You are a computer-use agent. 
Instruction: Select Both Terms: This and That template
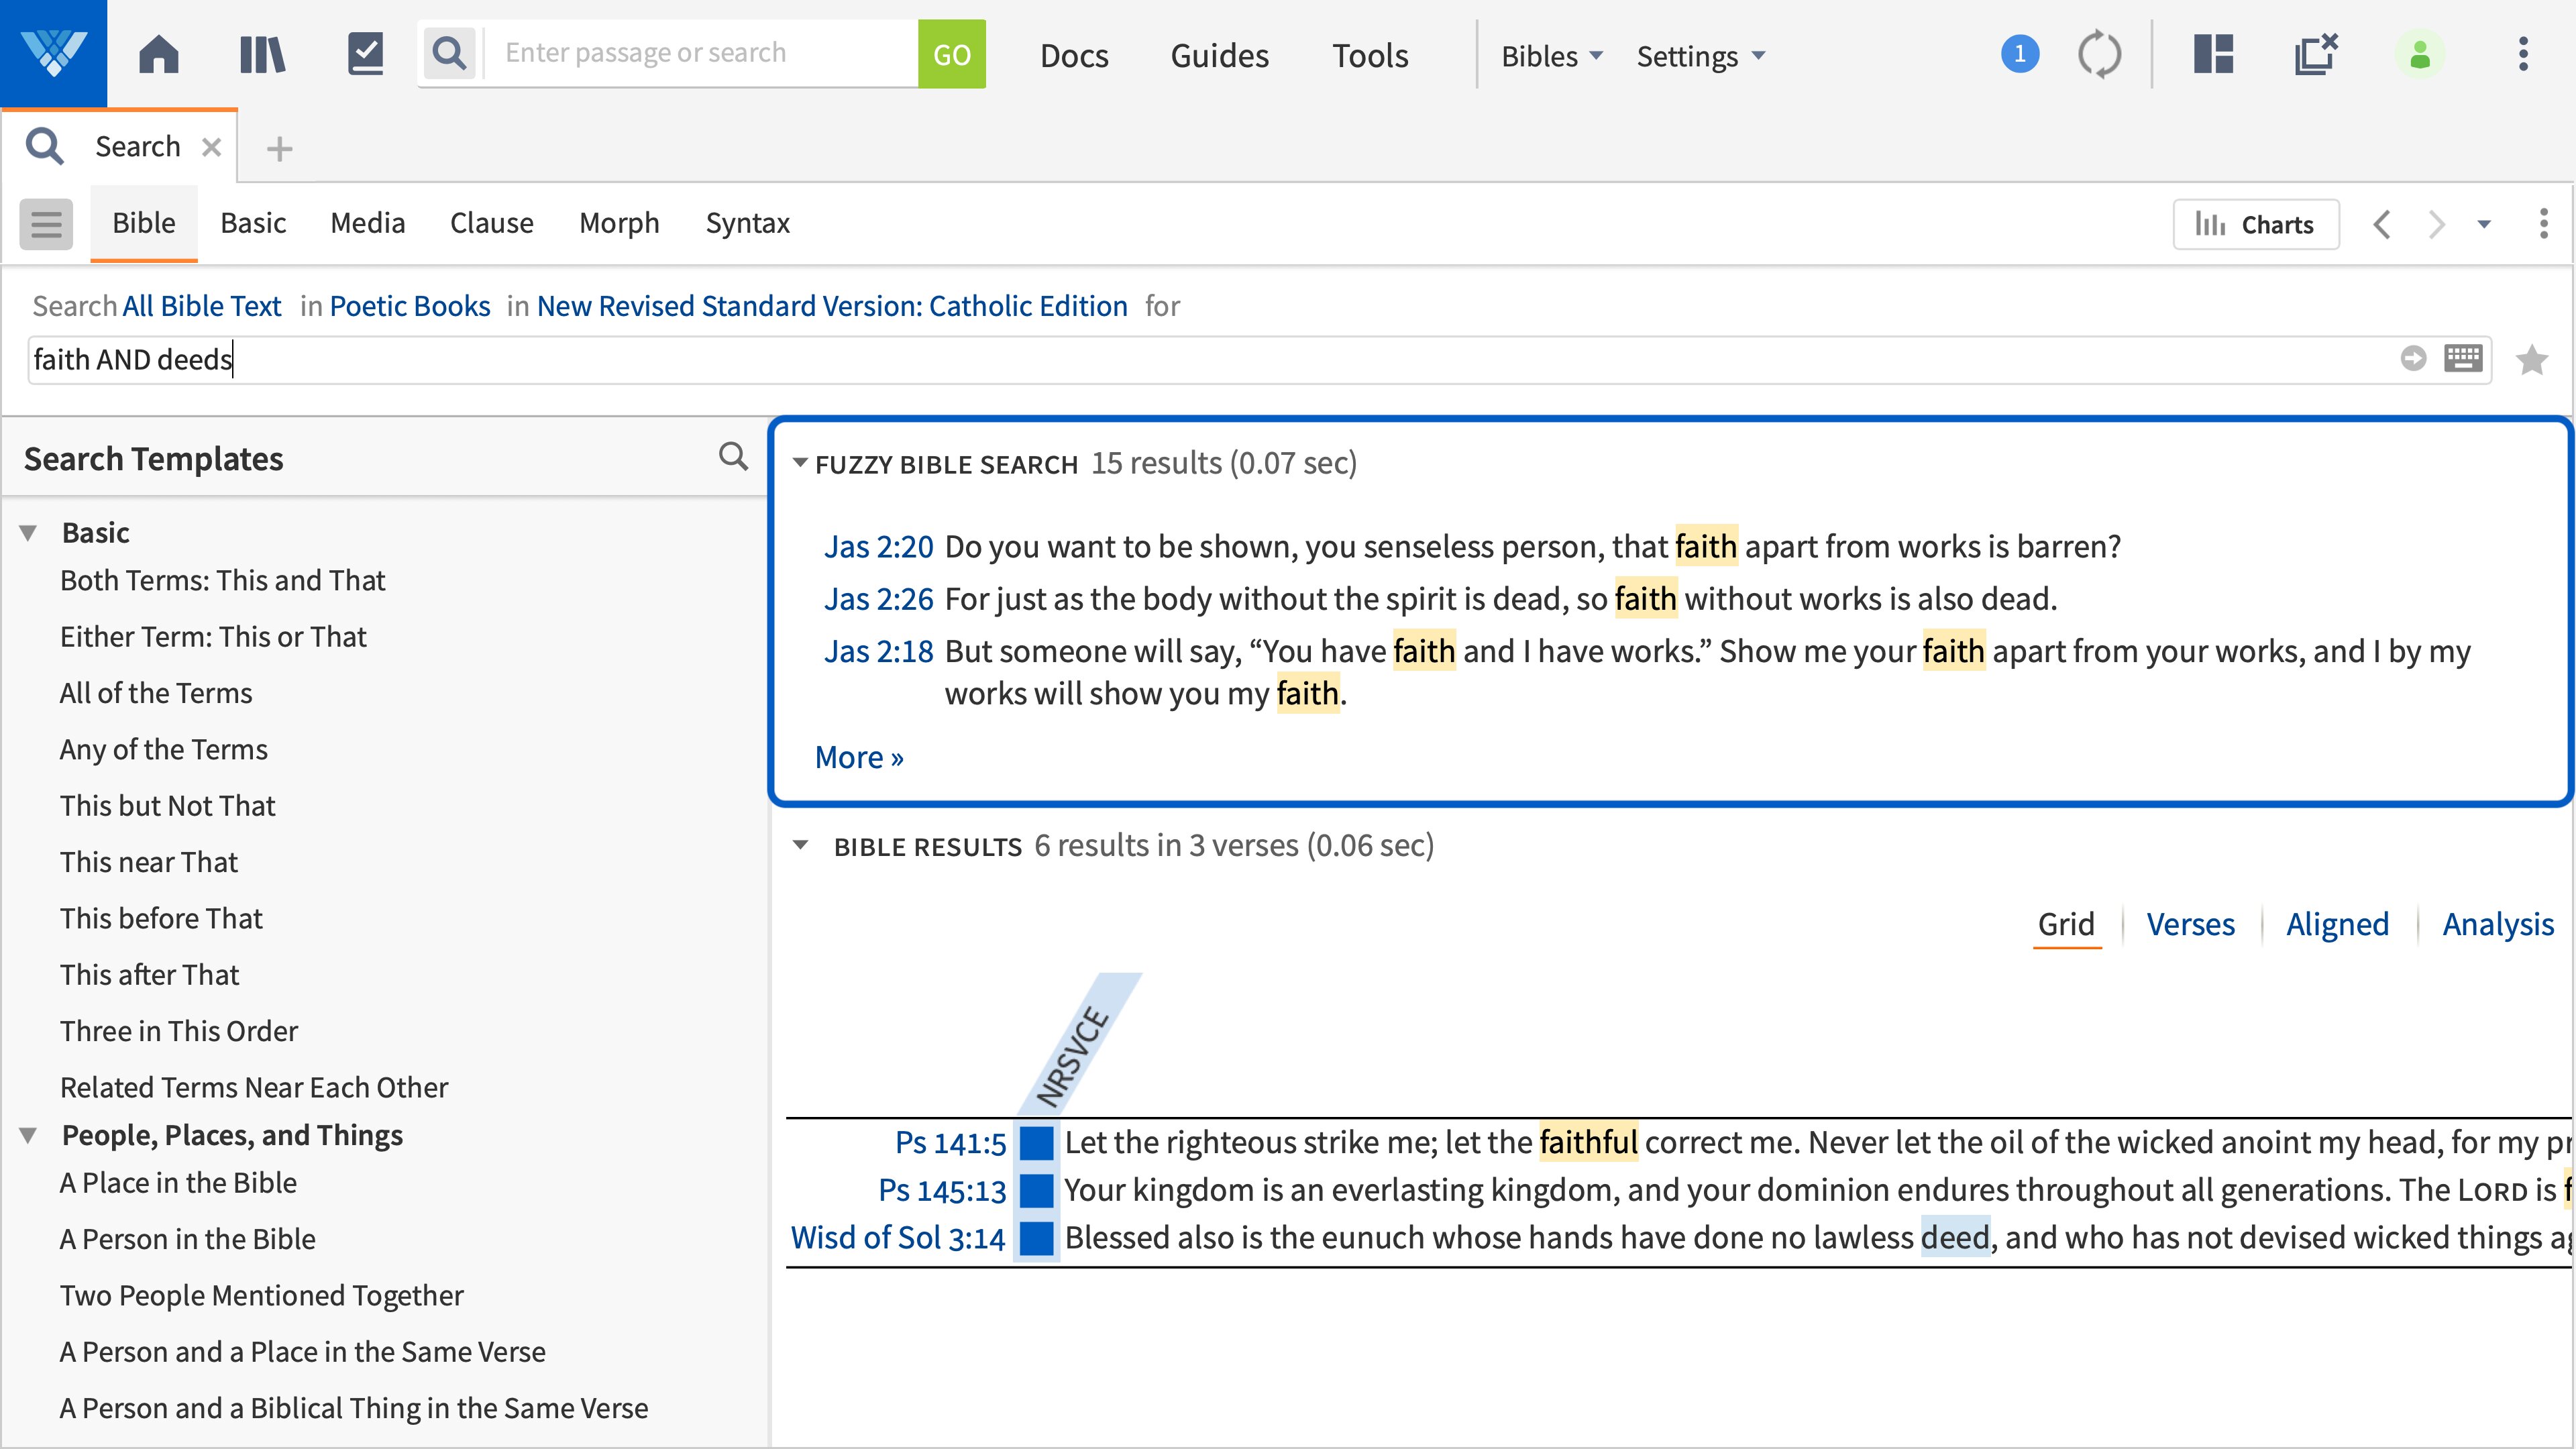222,581
